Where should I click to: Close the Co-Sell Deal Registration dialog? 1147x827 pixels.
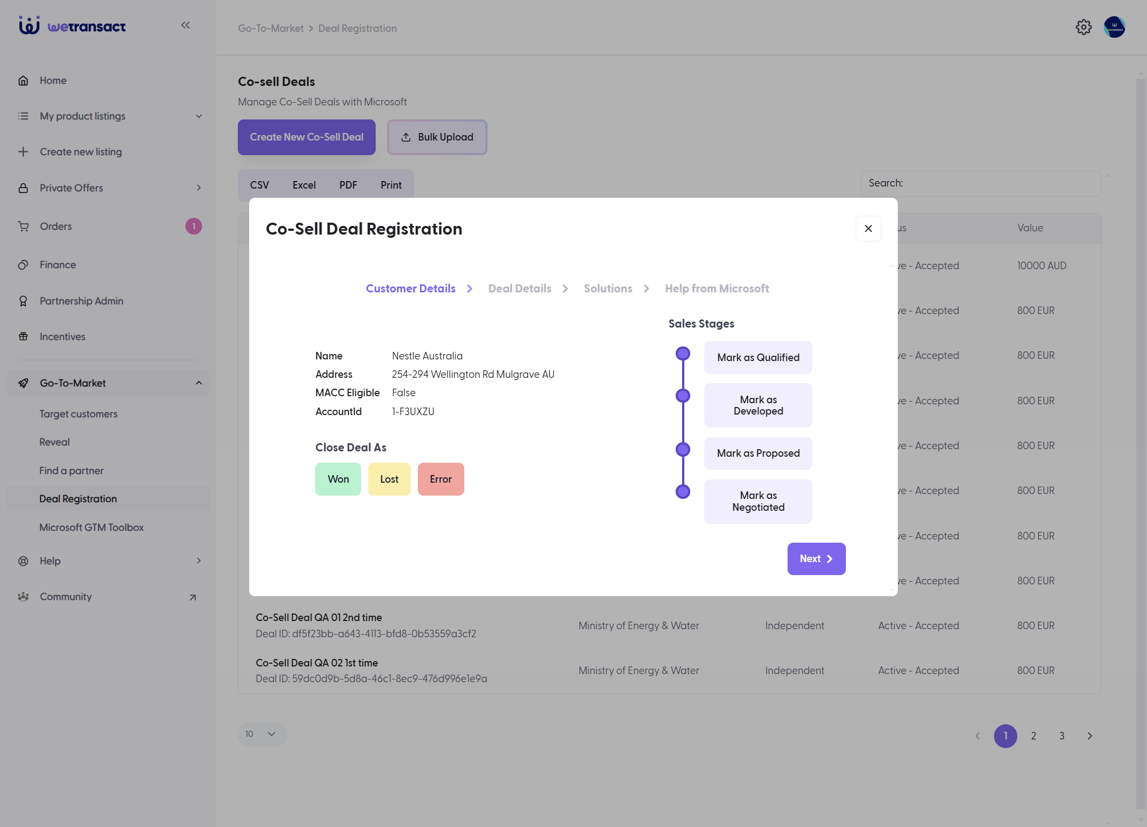[x=868, y=229]
